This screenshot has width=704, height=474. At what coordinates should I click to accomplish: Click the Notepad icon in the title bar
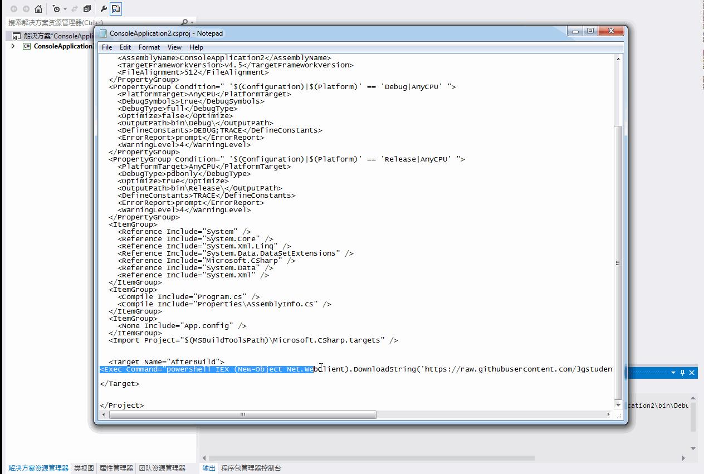point(103,33)
